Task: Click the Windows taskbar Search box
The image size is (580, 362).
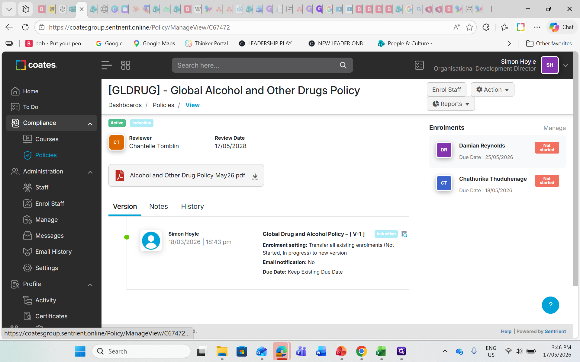Action: click(141, 351)
